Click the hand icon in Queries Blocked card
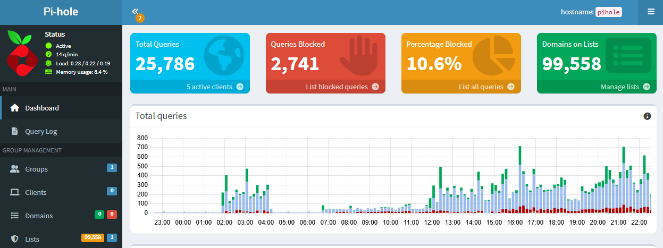The image size is (663, 248). tap(359, 56)
